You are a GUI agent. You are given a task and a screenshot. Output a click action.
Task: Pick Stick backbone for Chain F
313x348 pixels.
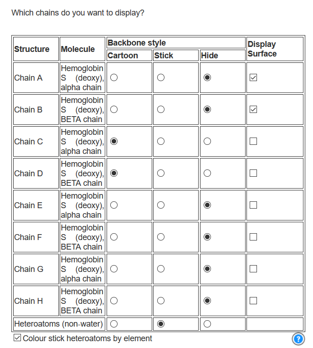click(161, 237)
